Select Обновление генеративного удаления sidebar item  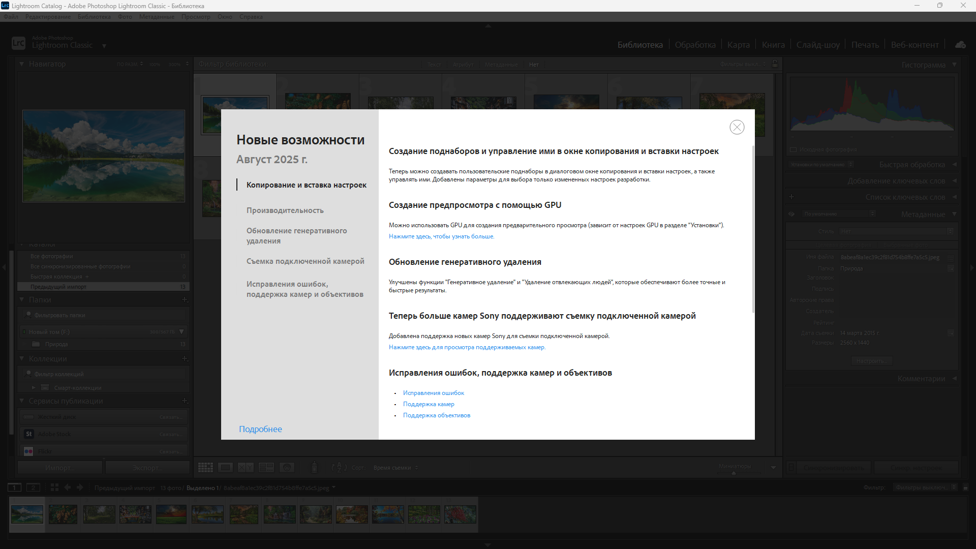point(297,236)
